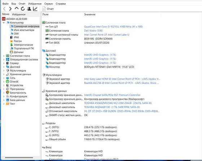The height and width of the screenshot is (161, 202).
Task: Select the F: (NTFS) partition row
Action: 81,131
